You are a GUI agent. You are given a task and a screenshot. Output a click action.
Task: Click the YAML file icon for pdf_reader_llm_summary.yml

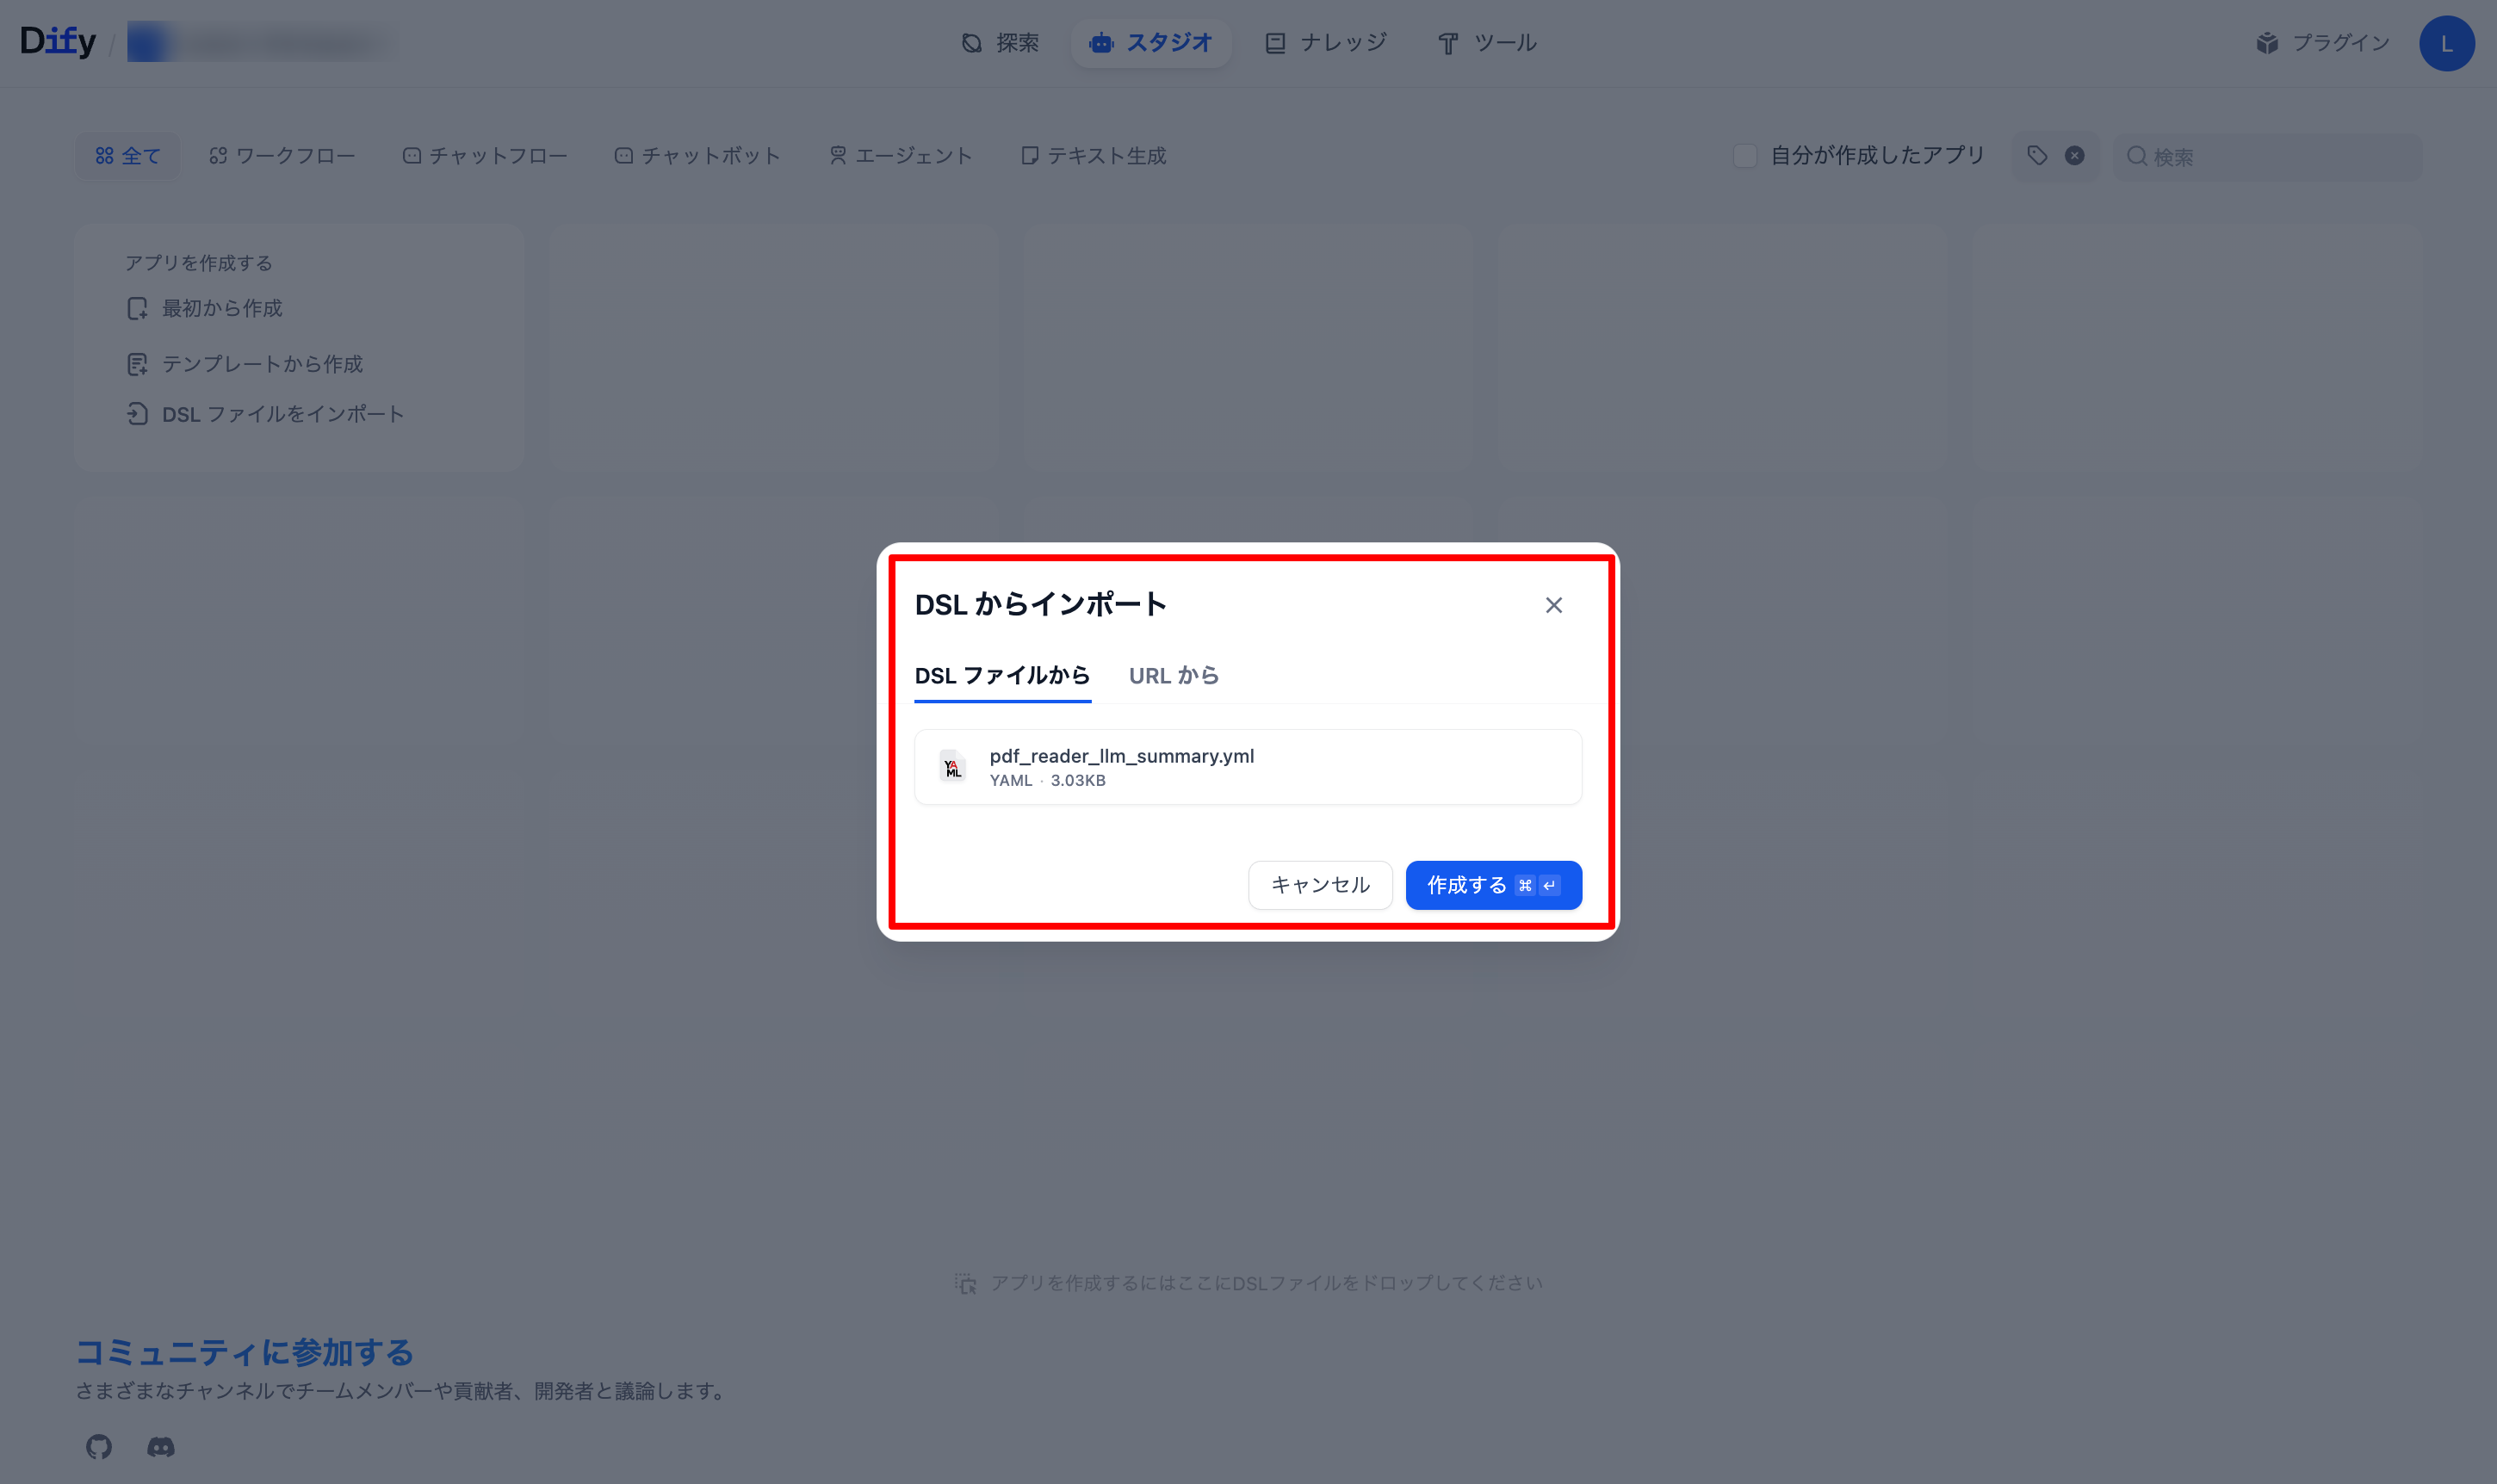pyautogui.click(x=952, y=766)
